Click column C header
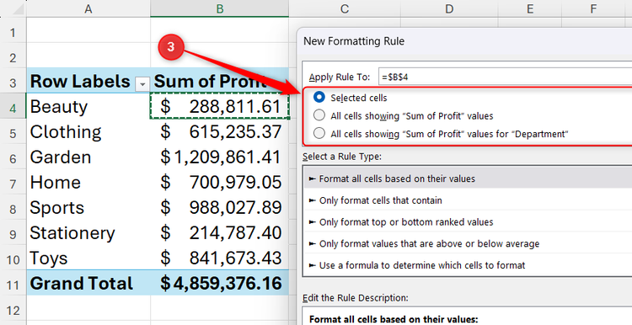 [345, 8]
